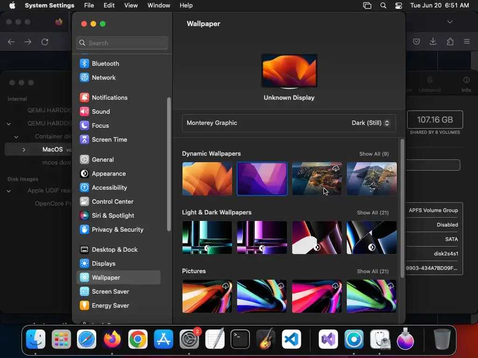Click Firefox reload button
The width and height of the screenshot is (478, 358).
click(45, 41)
